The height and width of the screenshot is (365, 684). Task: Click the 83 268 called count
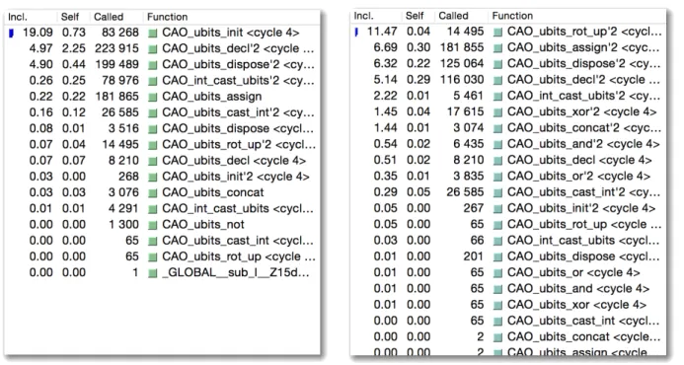(120, 33)
